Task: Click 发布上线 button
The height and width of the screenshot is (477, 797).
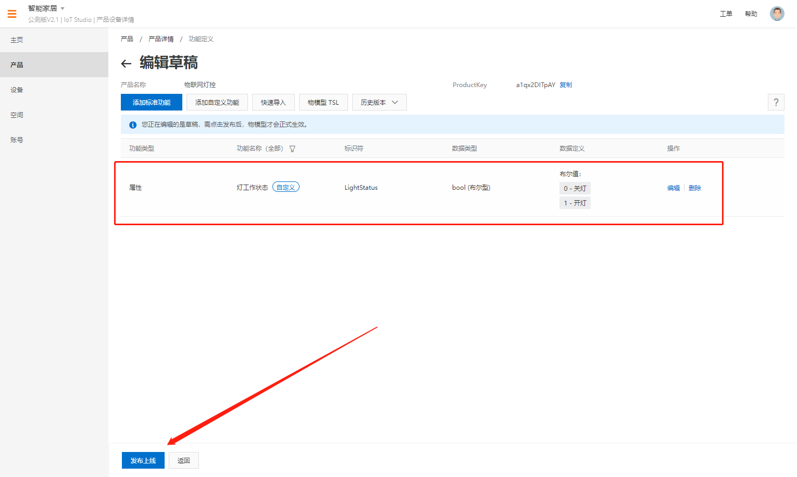Action: click(143, 460)
